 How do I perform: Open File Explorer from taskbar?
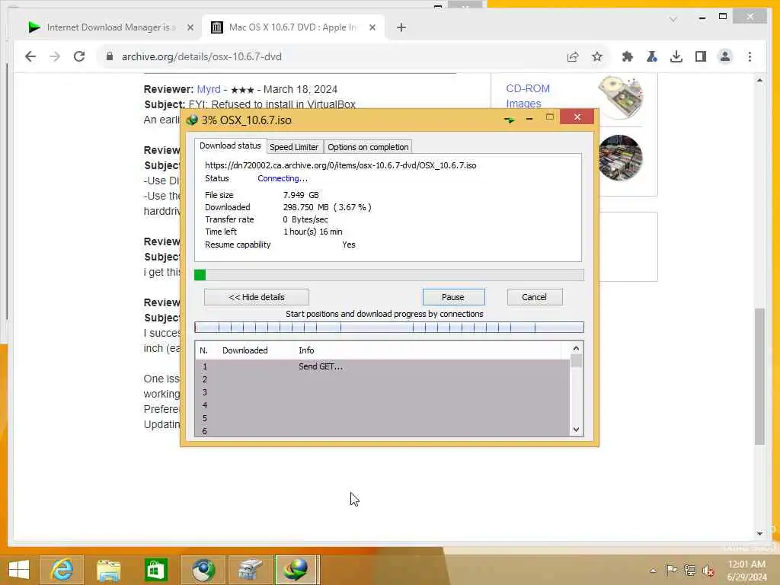click(x=108, y=570)
